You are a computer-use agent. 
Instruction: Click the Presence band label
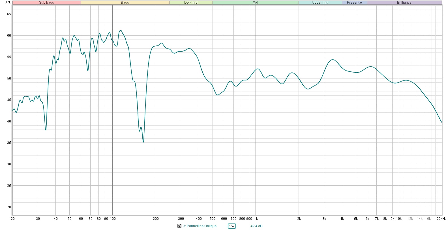coord(355,3)
